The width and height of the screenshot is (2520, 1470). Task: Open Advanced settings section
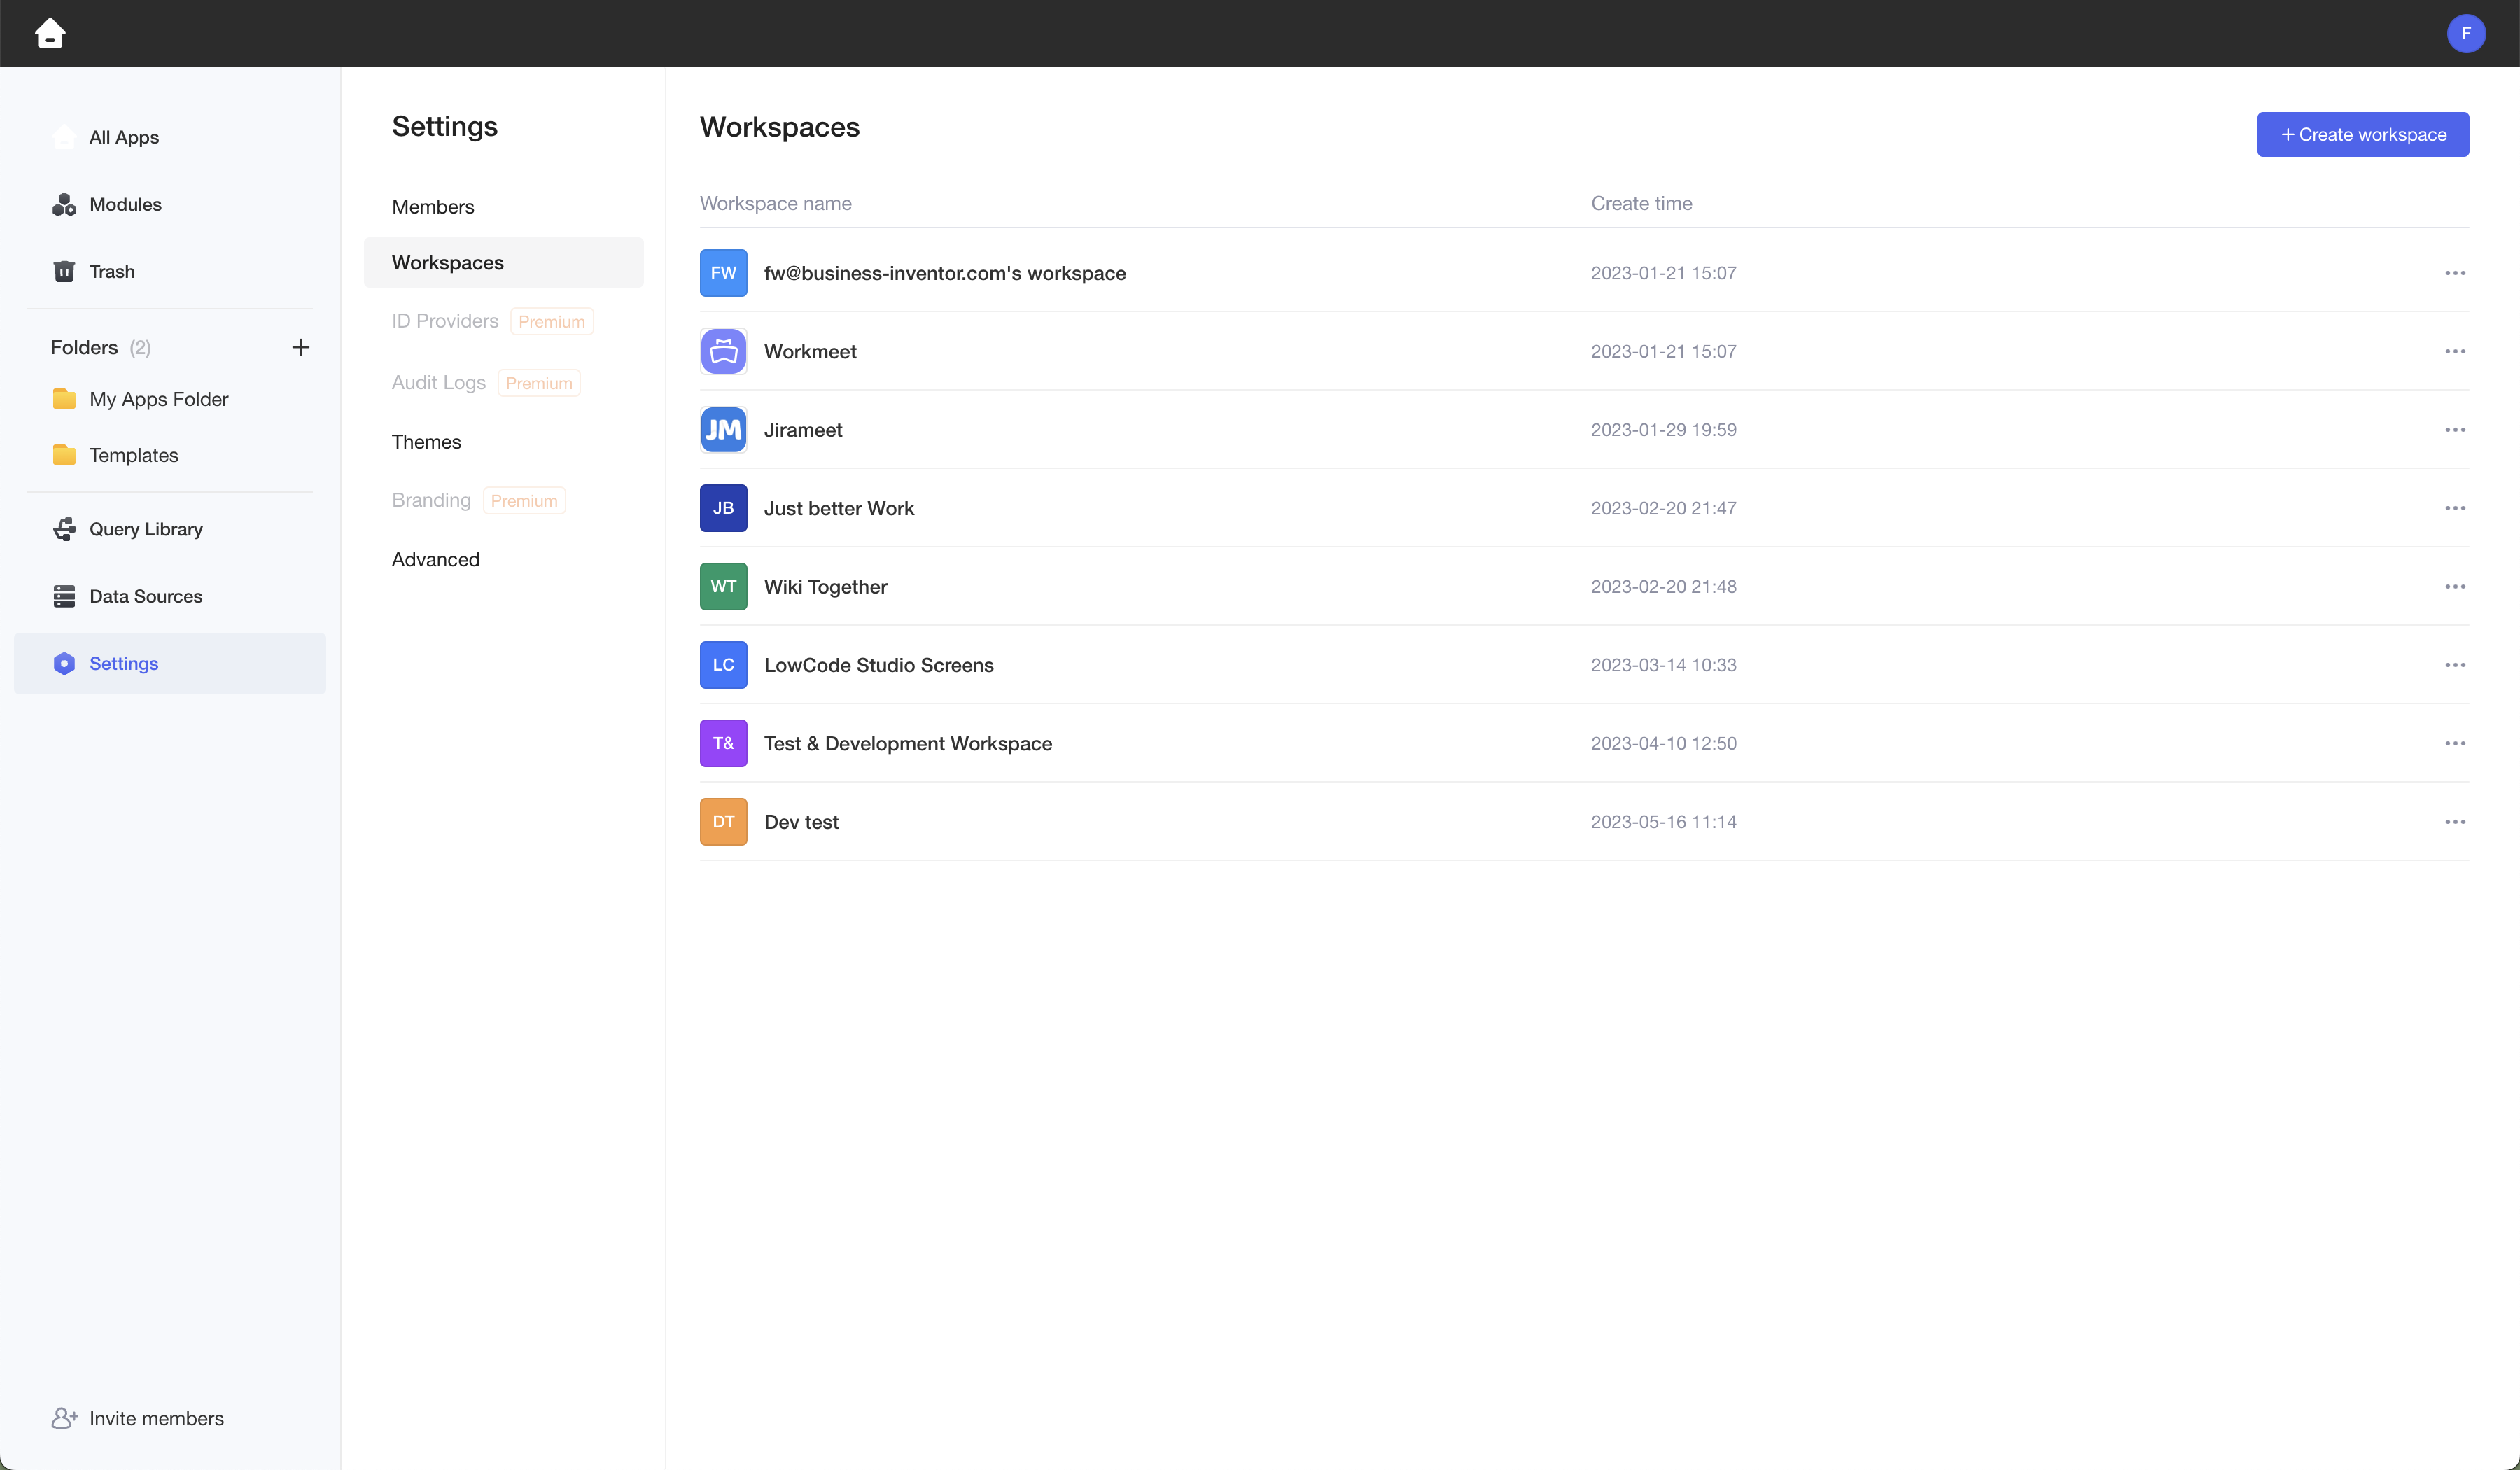(x=435, y=560)
